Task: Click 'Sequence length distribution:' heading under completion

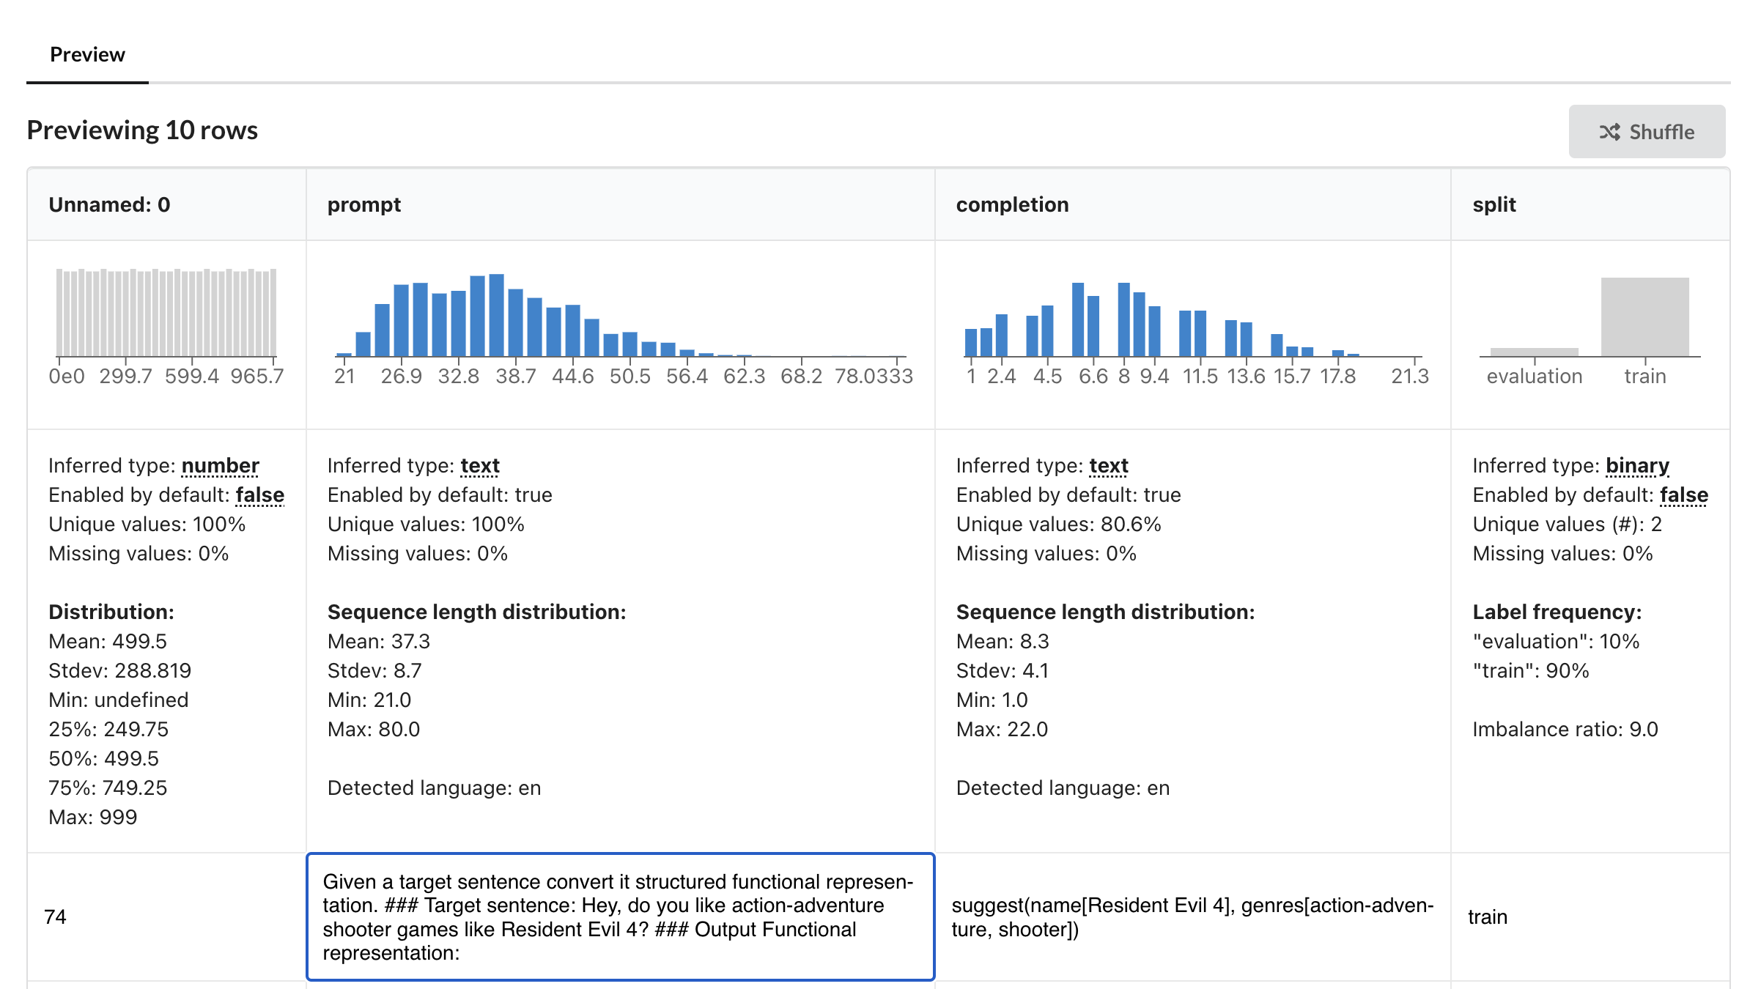Action: [x=1105, y=612]
